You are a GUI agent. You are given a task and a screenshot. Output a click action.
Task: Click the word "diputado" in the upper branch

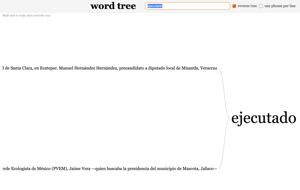pyautogui.click(x=156, y=68)
